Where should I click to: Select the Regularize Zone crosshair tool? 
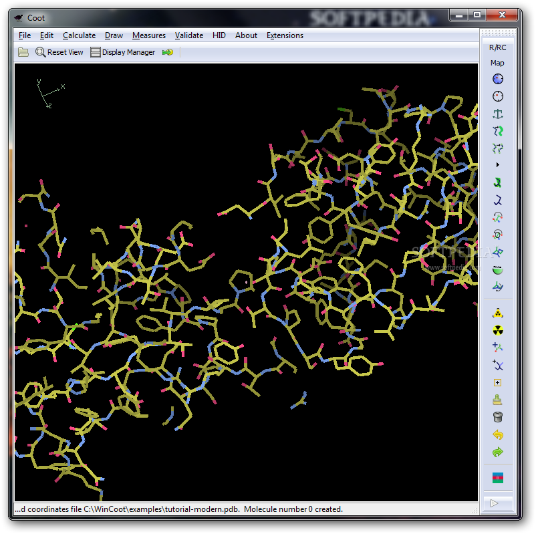click(498, 96)
